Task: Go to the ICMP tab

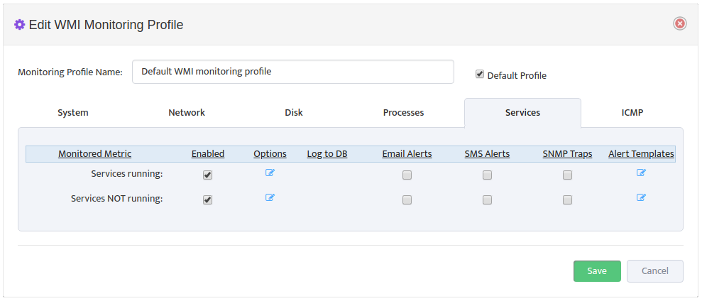Action: 632,112
